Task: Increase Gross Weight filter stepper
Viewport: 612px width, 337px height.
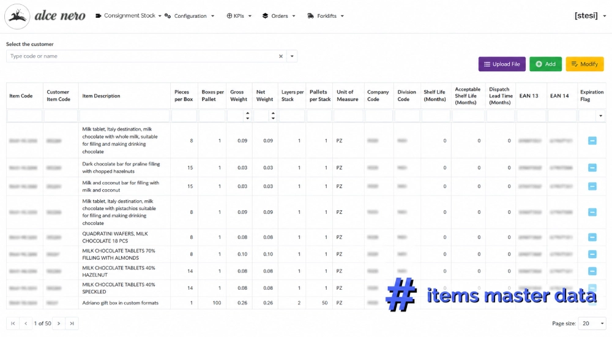Action: [x=247, y=113]
